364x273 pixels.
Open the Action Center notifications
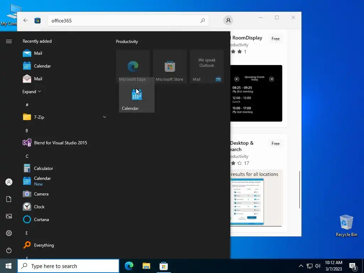pos(353,266)
